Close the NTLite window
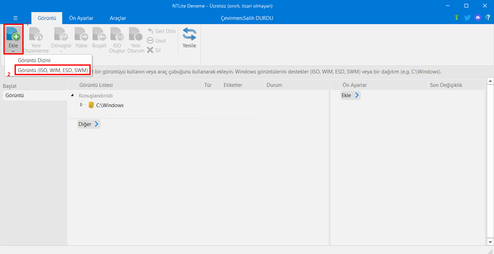494x254 pixels. point(485,6)
